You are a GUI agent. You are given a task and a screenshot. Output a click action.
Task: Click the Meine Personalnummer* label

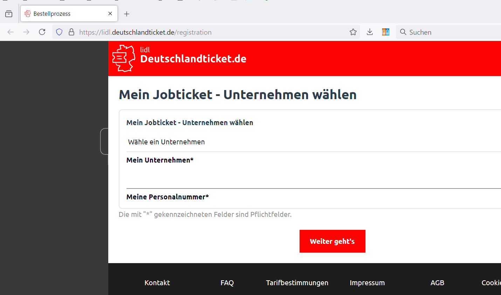click(167, 197)
